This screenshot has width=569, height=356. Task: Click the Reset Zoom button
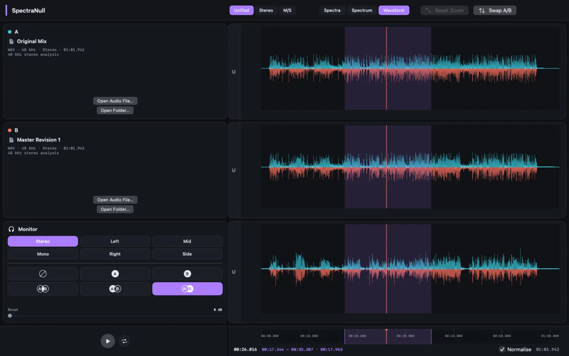pyautogui.click(x=445, y=10)
